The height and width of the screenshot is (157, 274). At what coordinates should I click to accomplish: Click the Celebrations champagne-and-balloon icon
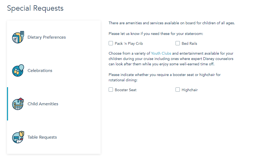click(x=18, y=71)
